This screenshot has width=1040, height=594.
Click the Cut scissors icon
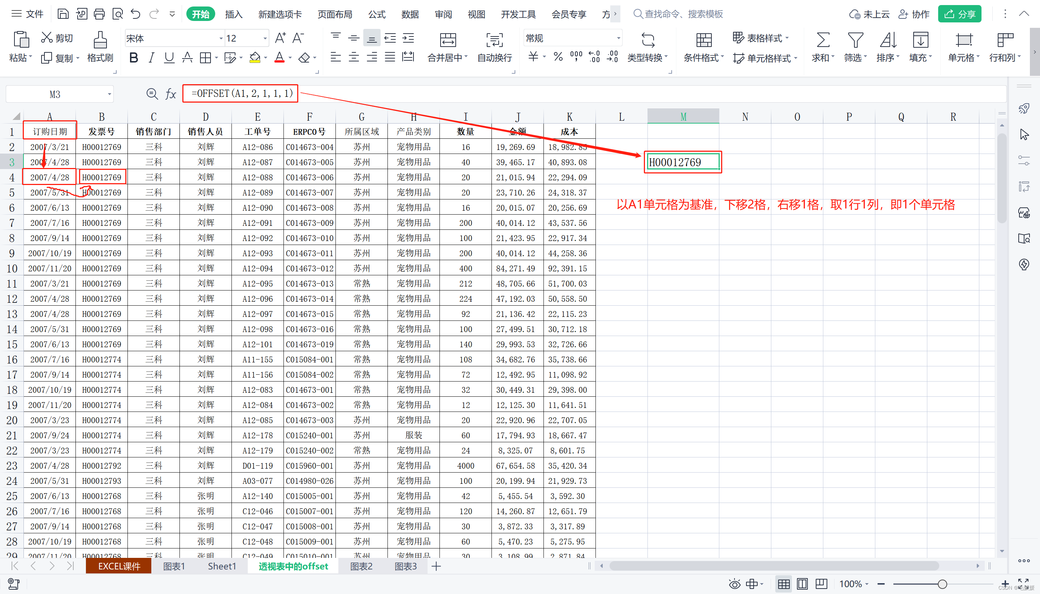(x=47, y=38)
